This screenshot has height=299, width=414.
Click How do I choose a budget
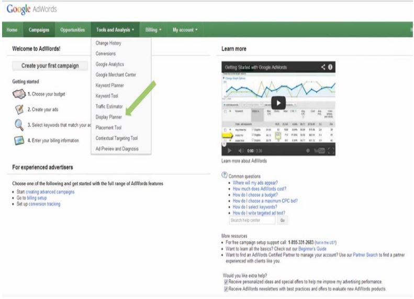[x=255, y=195]
